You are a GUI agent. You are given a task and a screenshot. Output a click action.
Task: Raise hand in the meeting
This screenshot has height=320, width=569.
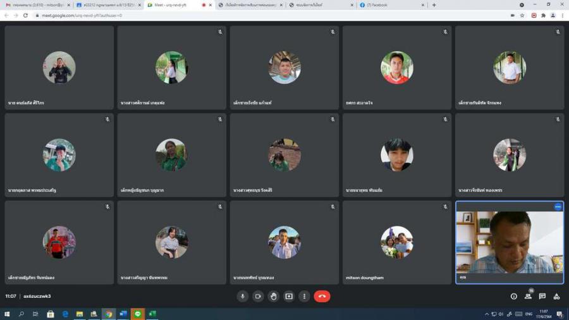(x=273, y=296)
